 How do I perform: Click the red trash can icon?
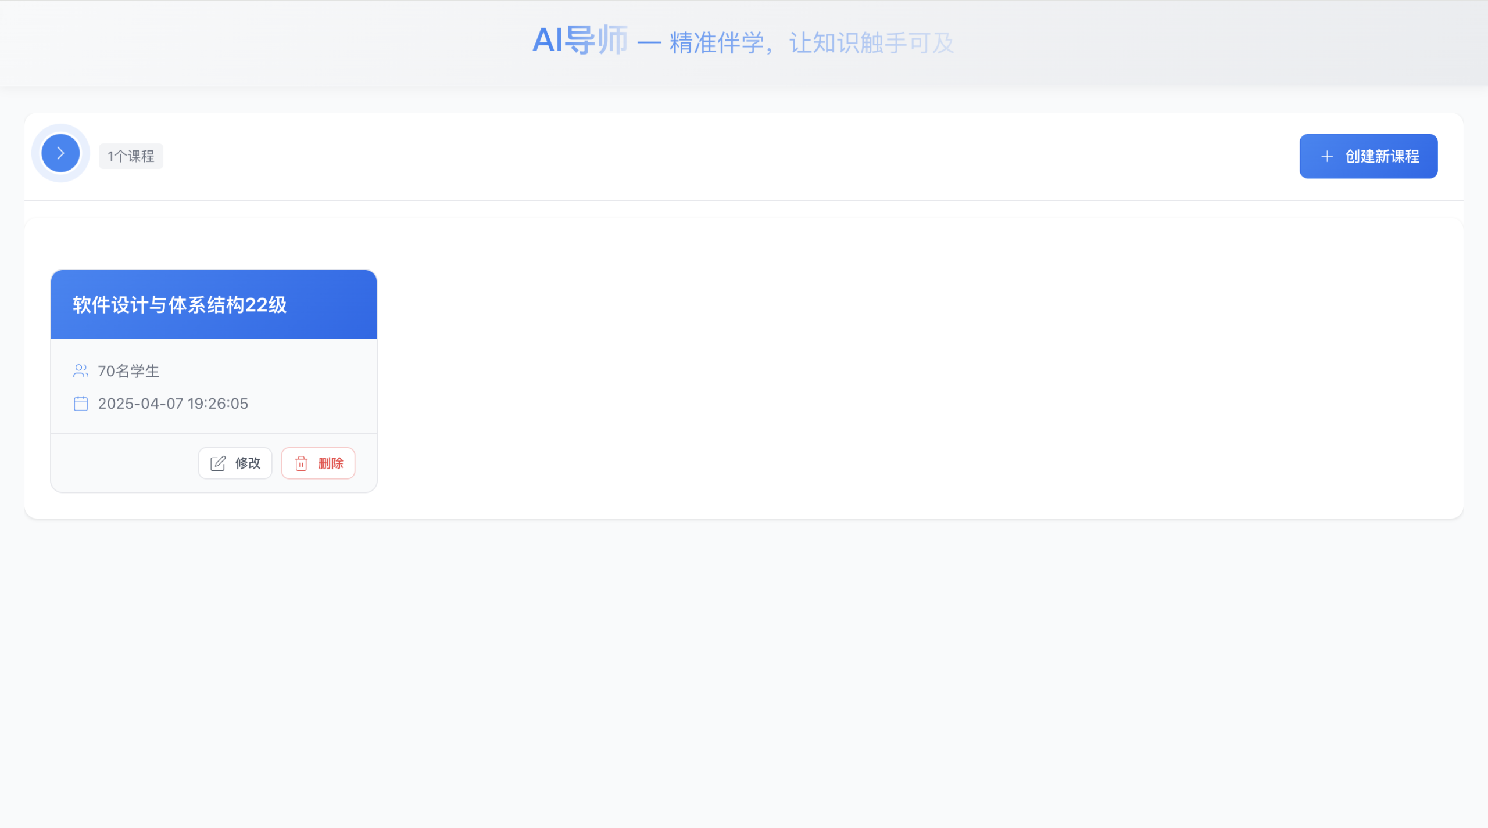pyautogui.click(x=301, y=463)
